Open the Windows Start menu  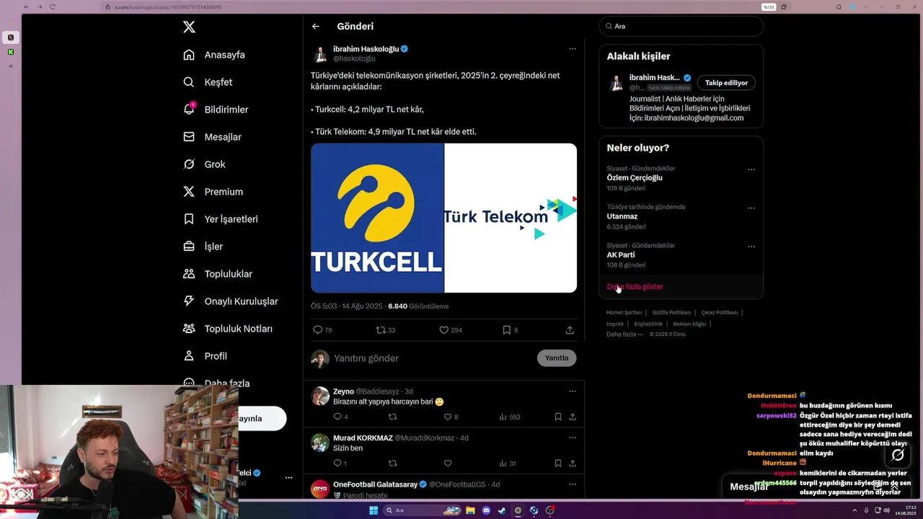pyautogui.click(x=373, y=510)
